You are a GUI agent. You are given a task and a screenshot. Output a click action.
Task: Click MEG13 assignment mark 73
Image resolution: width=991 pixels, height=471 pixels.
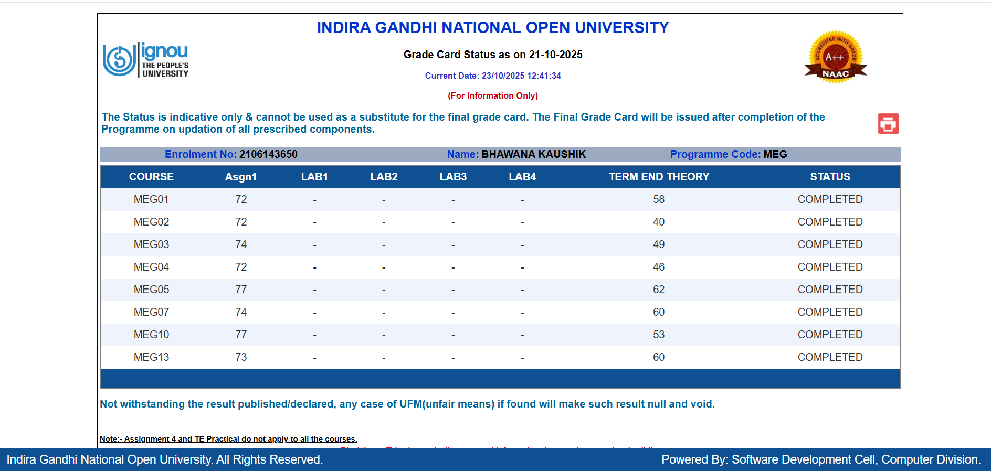[241, 357]
